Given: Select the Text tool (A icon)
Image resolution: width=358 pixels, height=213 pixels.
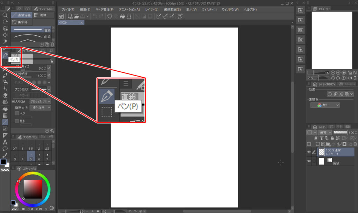Looking at the screenshot, I should (5, 142).
